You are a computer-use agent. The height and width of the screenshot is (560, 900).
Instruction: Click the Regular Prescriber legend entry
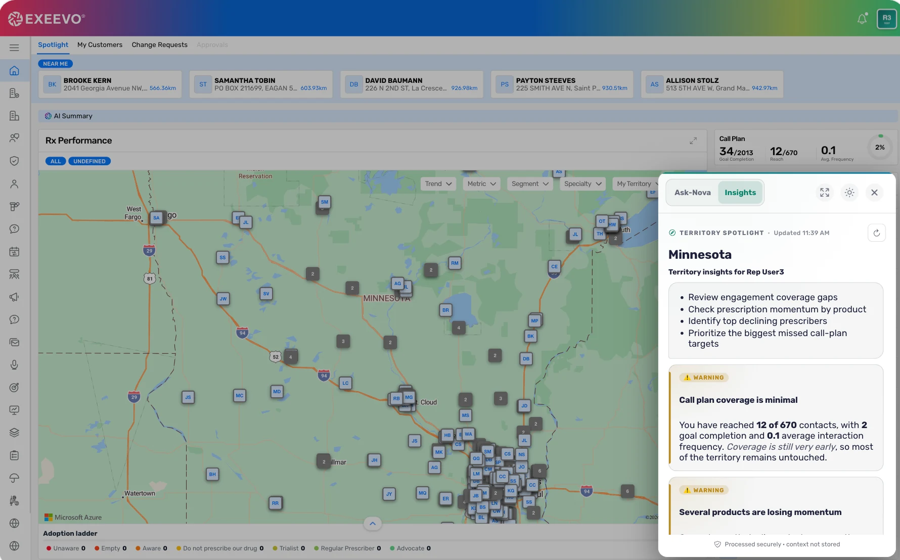pos(347,548)
